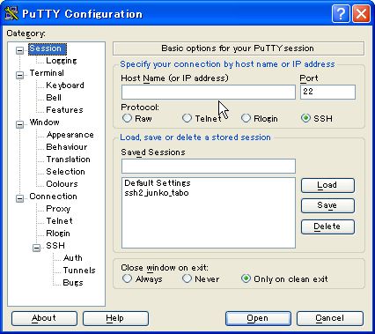375x334 pixels.
Task: Select the Telnet protocol radio button
Action: point(187,118)
